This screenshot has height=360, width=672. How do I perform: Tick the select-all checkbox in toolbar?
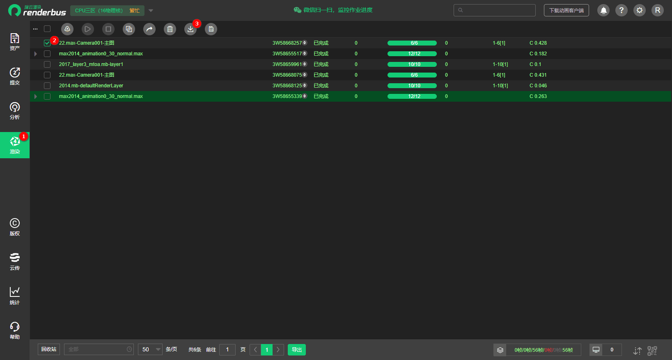47,29
